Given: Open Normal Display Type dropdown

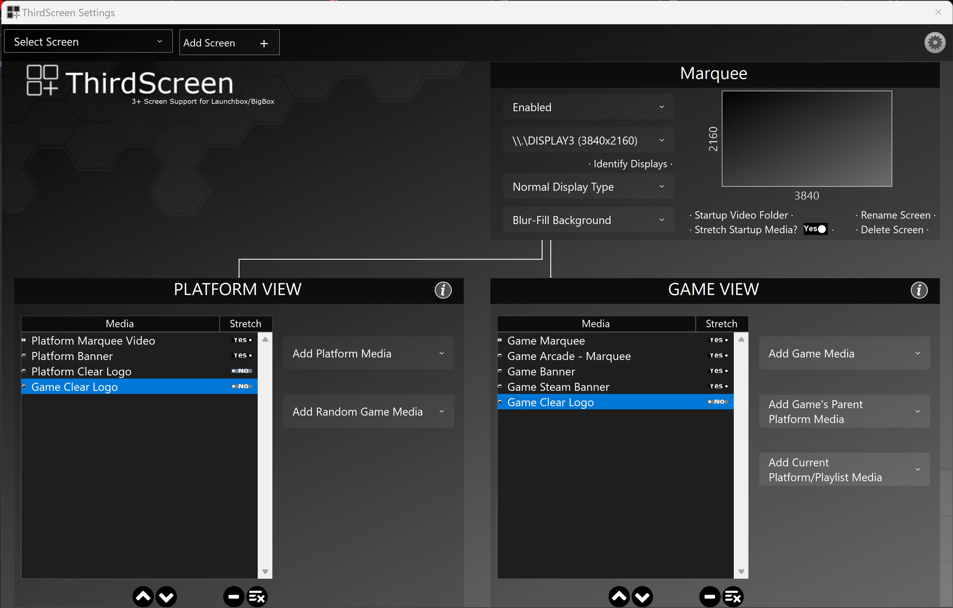Looking at the screenshot, I should point(589,186).
